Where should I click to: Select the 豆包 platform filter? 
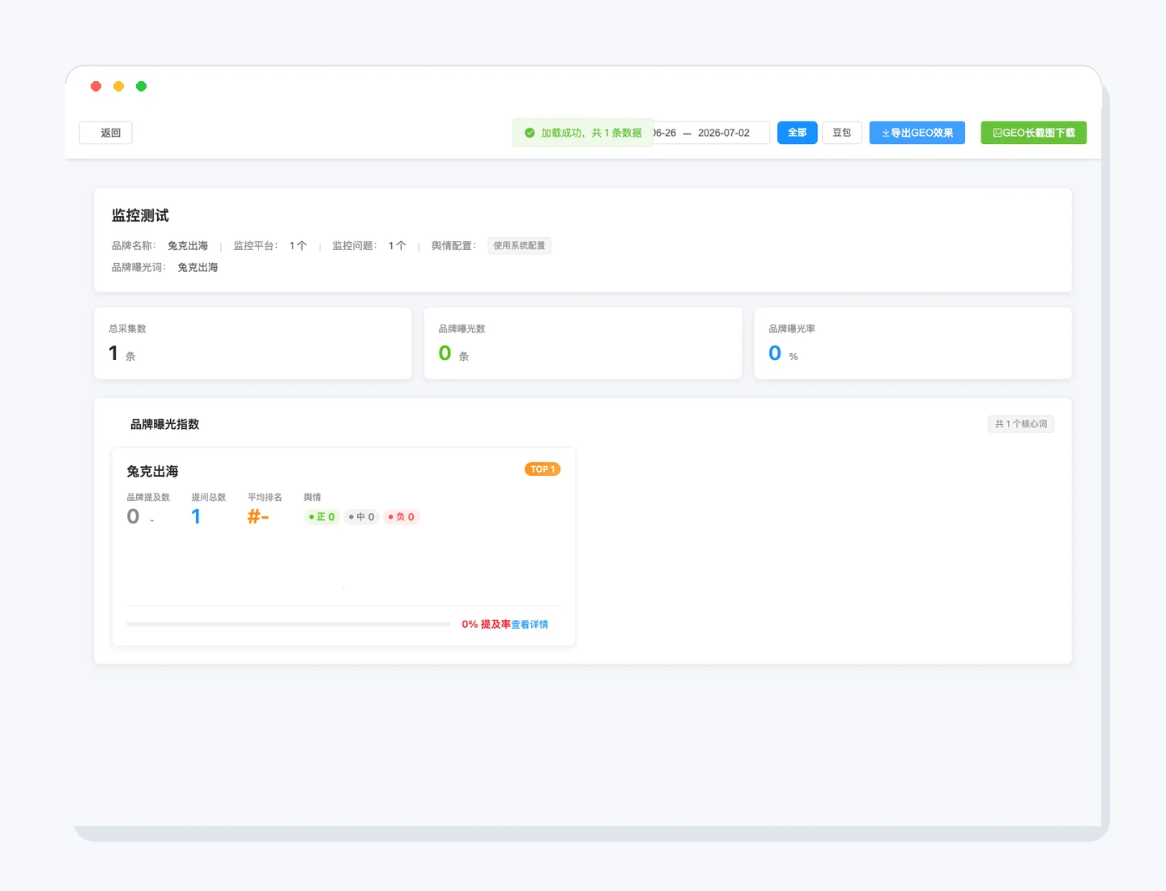click(x=842, y=133)
